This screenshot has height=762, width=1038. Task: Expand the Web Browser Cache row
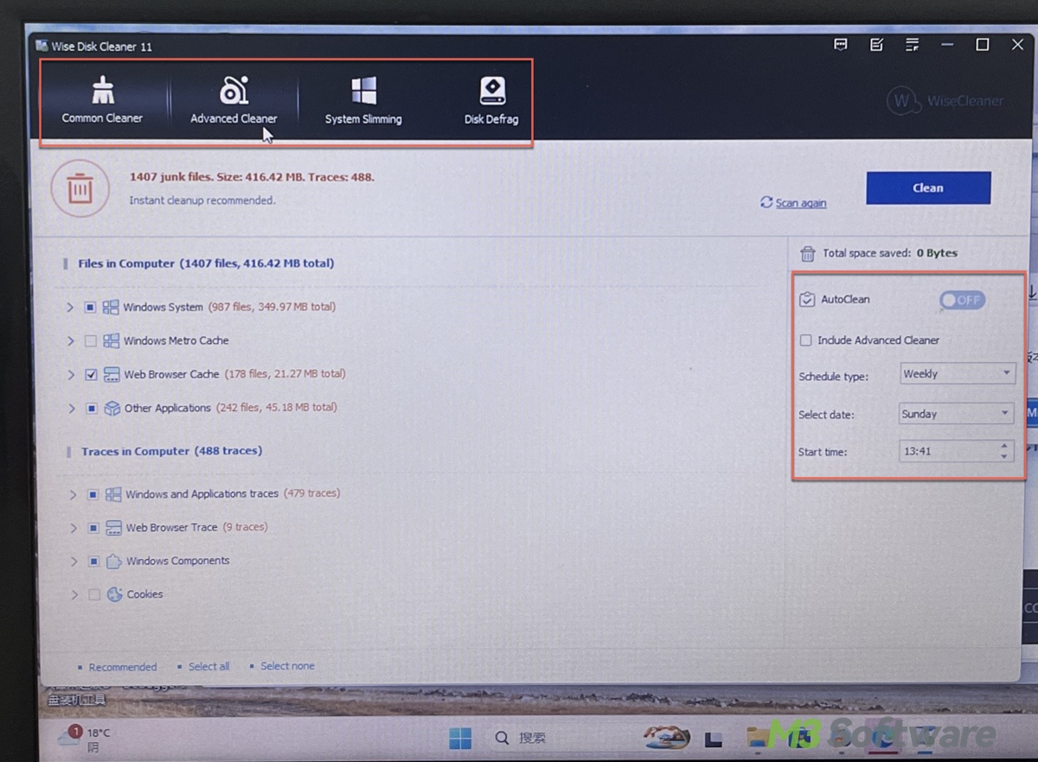pyautogui.click(x=72, y=375)
